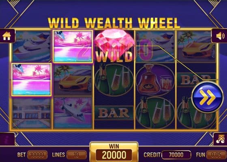Change the bet value 10000
Viewport: 227px width, 162px height.
click(37, 155)
